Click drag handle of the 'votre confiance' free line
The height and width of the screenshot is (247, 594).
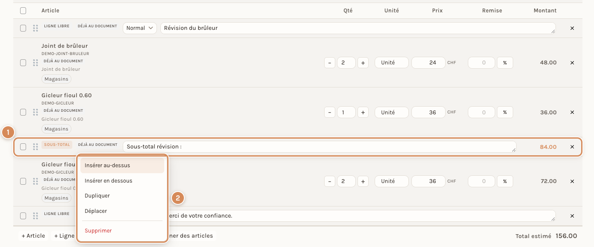click(x=35, y=216)
